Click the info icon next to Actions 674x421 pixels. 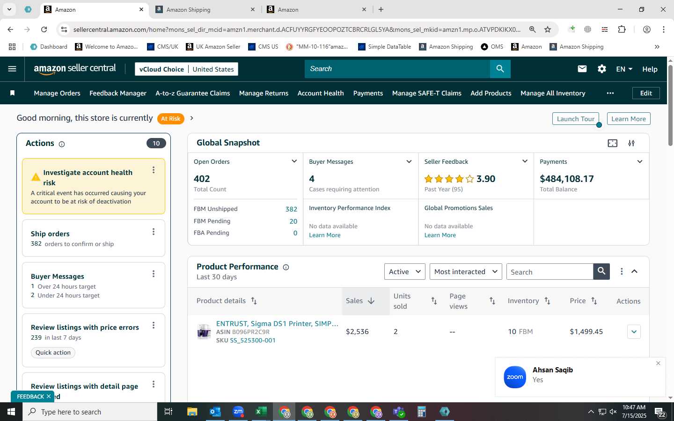pos(62,144)
